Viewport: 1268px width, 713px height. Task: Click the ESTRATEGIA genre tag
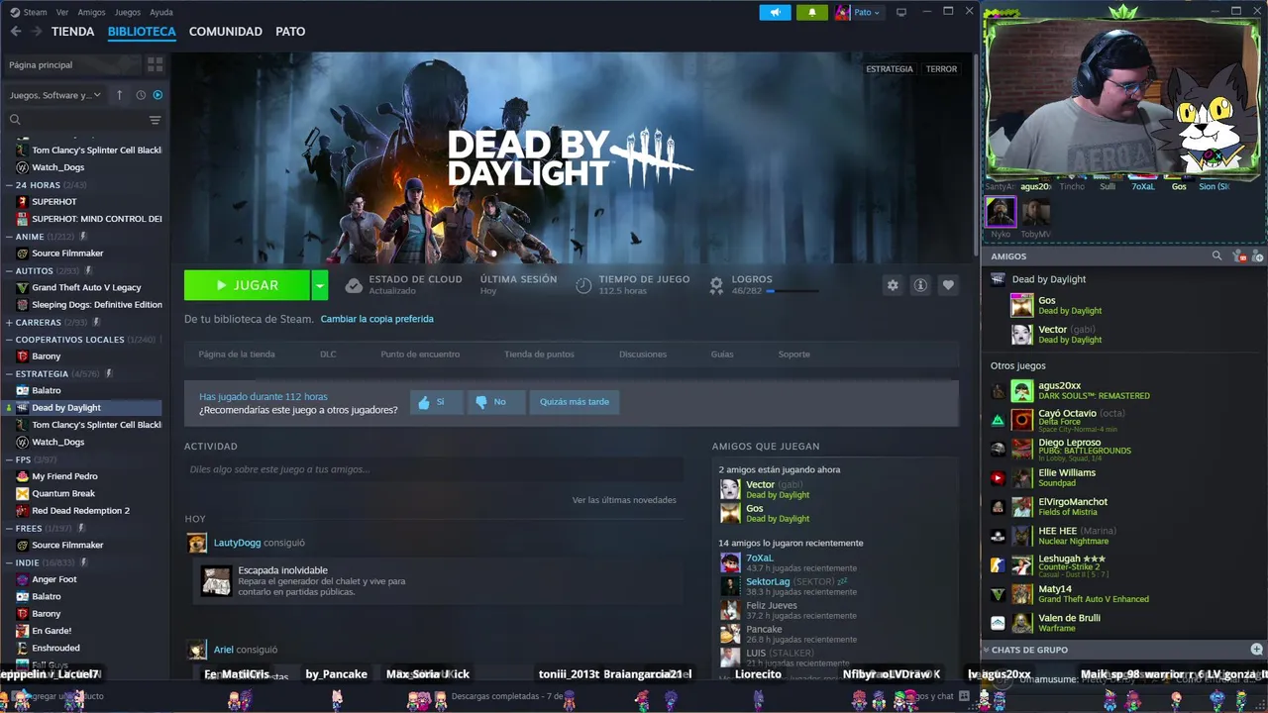tap(890, 69)
